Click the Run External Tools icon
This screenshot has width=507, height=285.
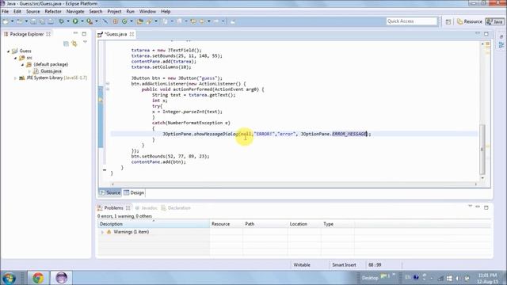coord(90,21)
